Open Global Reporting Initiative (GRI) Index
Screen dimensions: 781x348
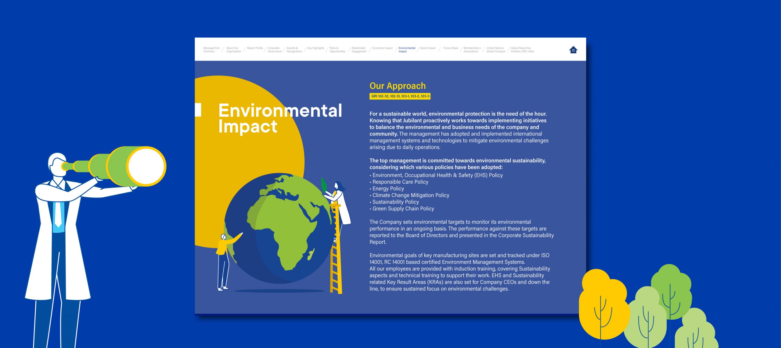click(522, 50)
